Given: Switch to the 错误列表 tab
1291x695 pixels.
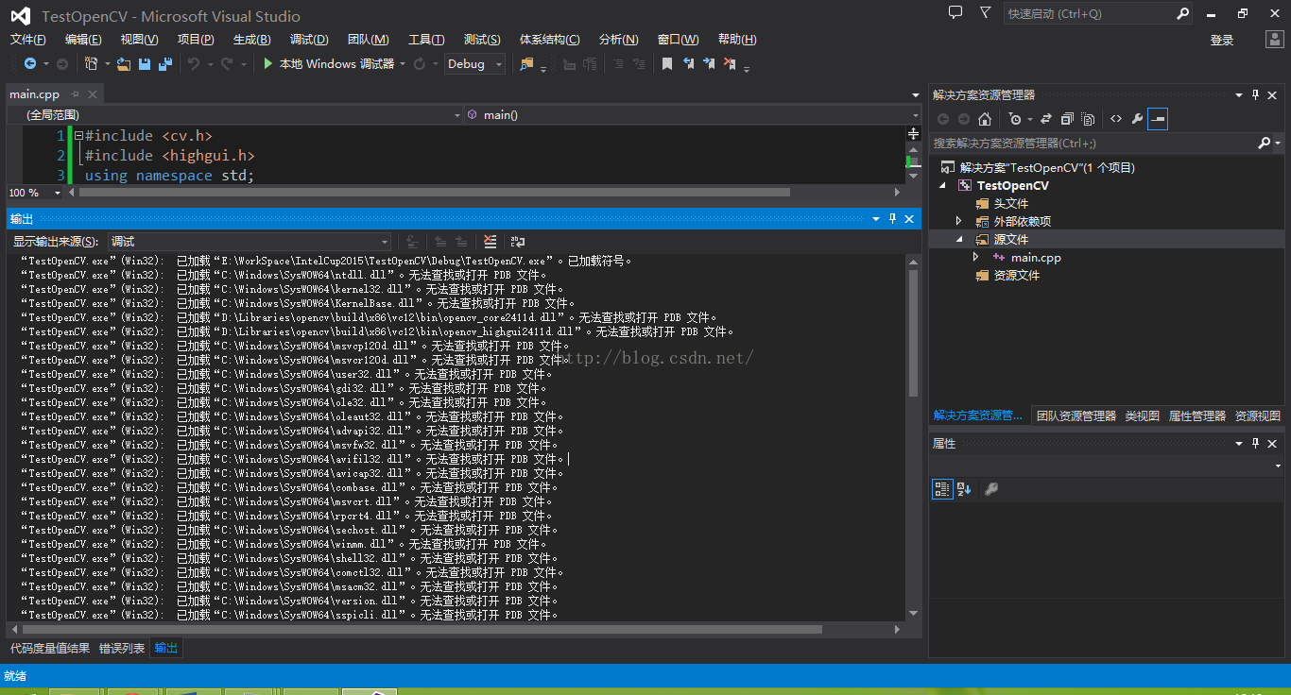Looking at the screenshot, I should [122, 648].
